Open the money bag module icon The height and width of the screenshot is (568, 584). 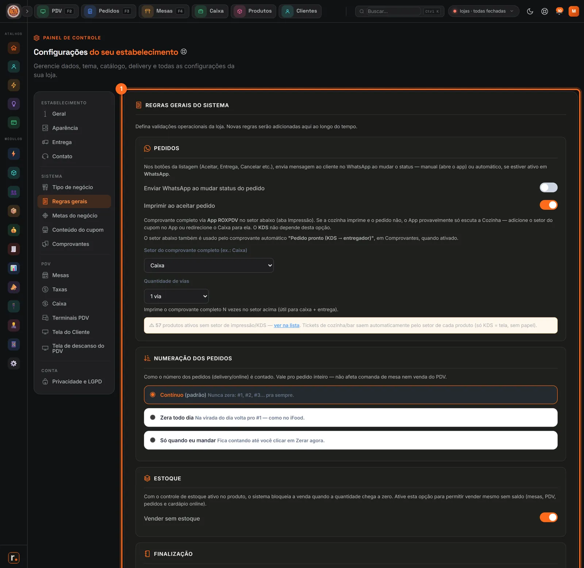click(14, 230)
